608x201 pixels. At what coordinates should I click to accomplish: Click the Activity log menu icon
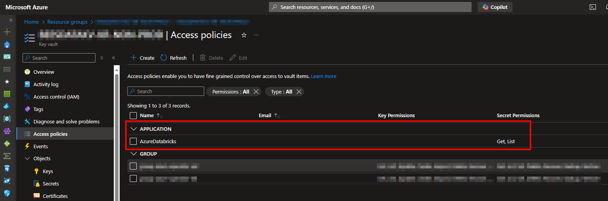(27, 84)
